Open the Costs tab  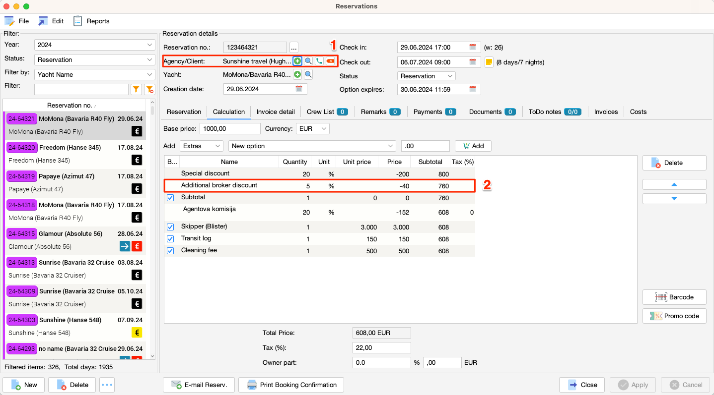pyautogui.click(x=638, y=112)
